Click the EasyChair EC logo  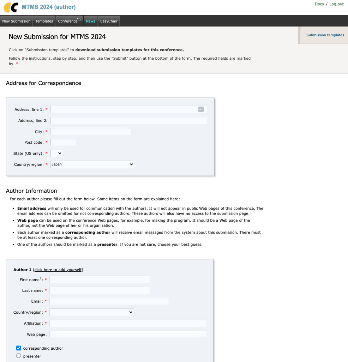(x=11, y=7)
